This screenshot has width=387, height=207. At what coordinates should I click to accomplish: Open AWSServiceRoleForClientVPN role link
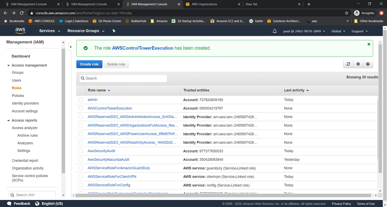112,176
